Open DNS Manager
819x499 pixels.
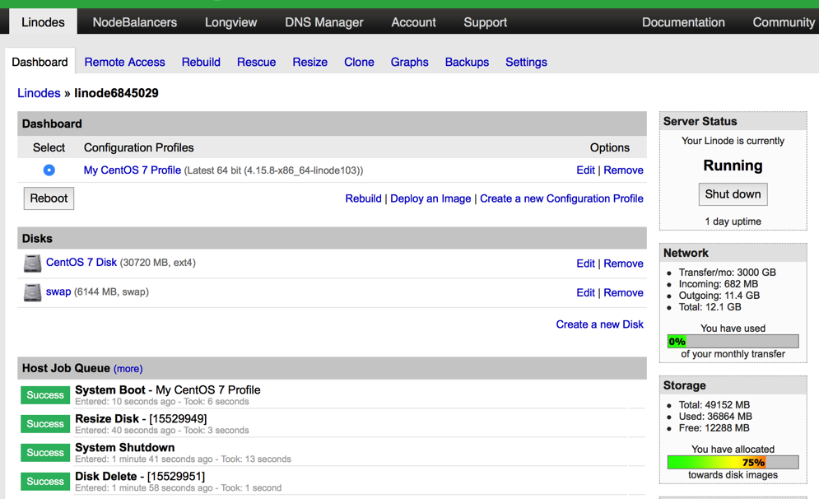[323, 22]
